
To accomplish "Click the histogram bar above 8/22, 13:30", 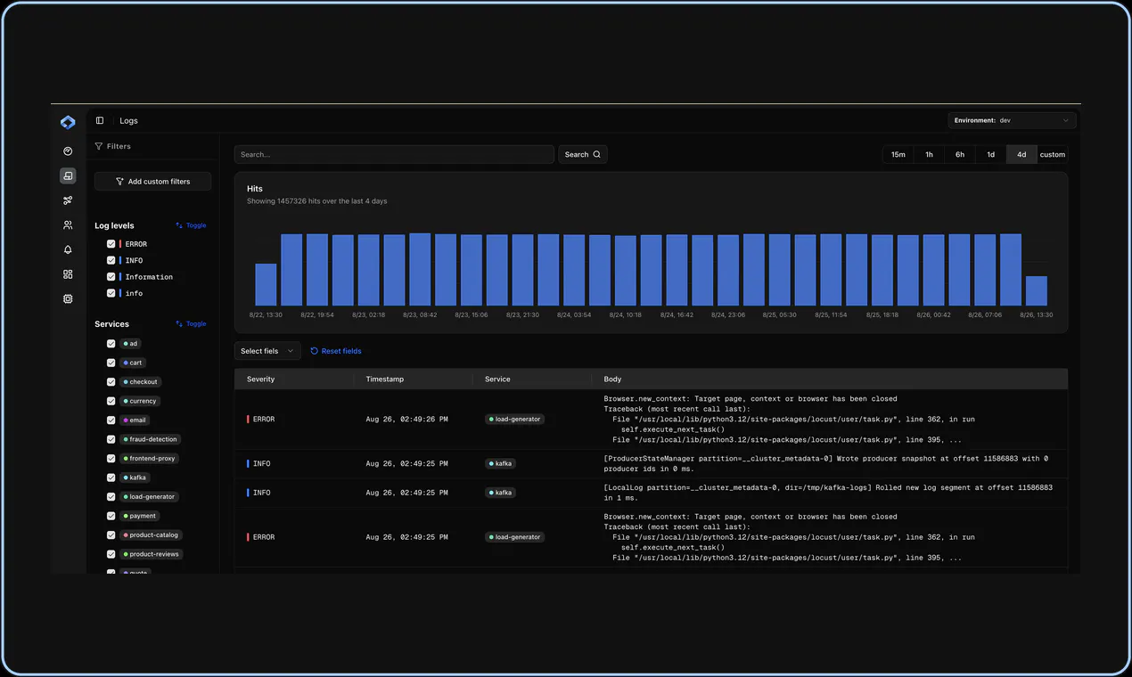I will tap(266, 285).
